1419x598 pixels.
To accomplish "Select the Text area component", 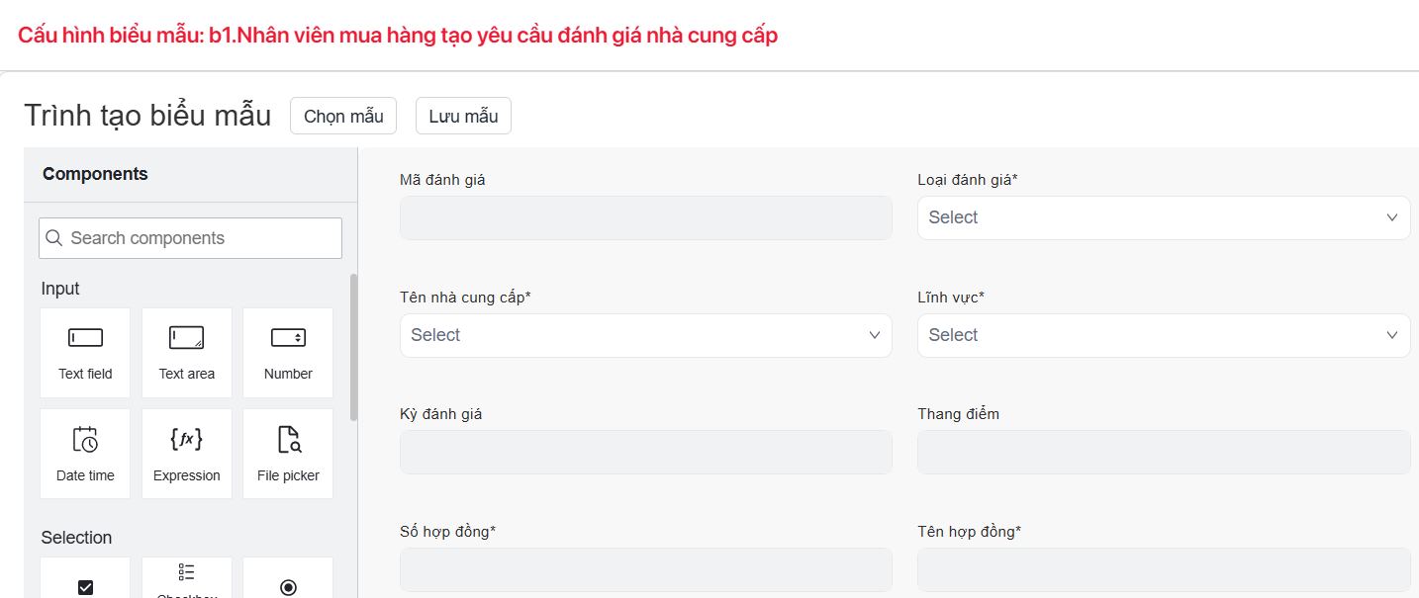I will click(x=187, y=352).
